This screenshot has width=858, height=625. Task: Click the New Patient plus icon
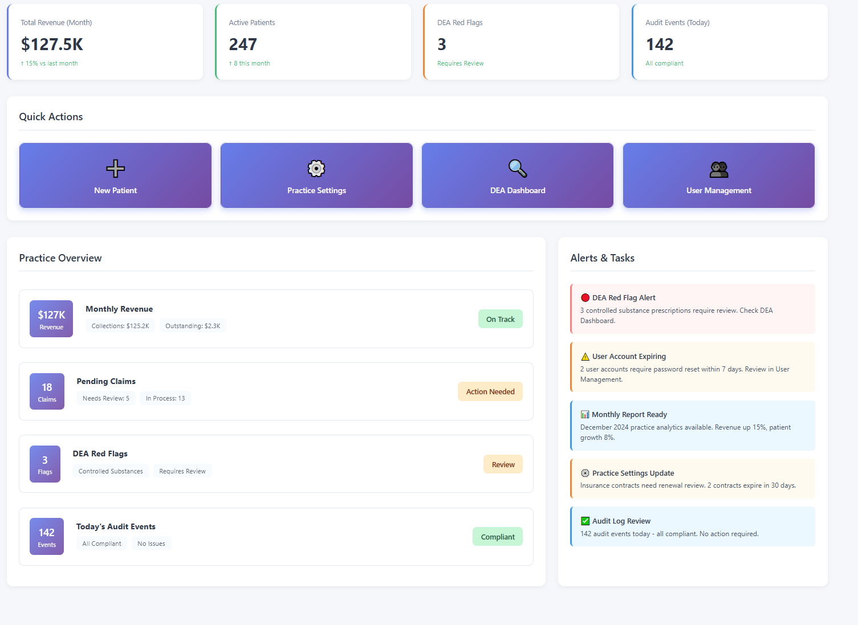point(115,168)
